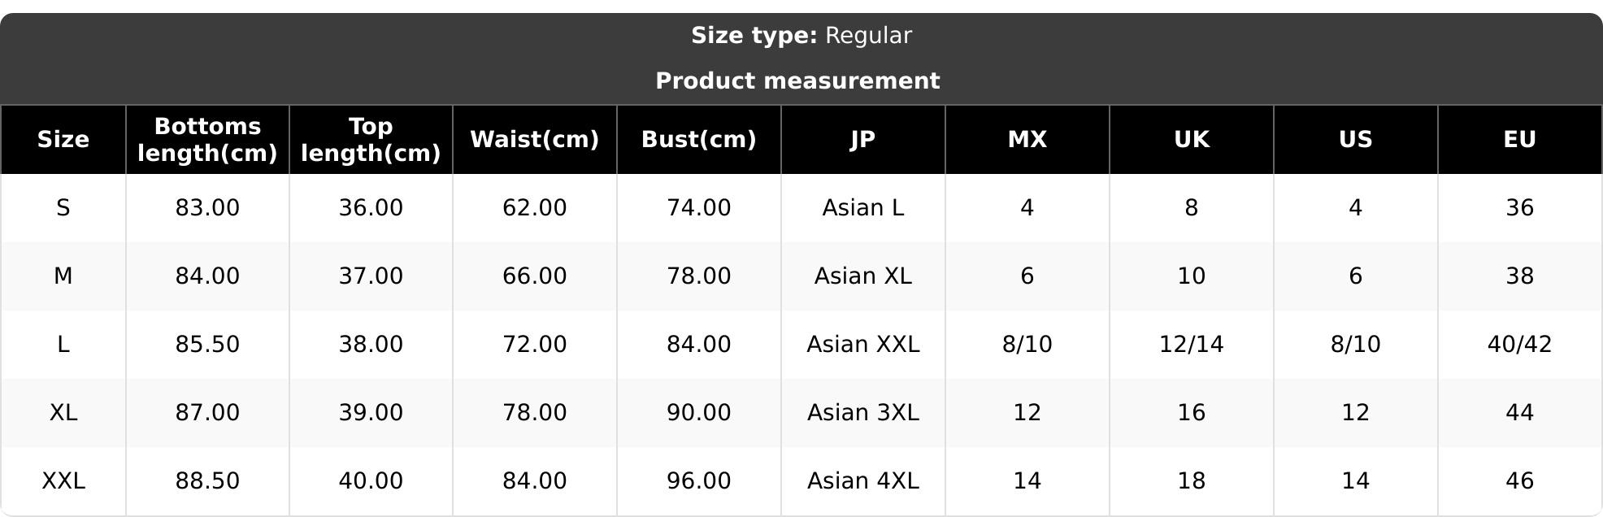This screenshot has height=517, width=1603.
Task: Select the UK column header
Action: [x=1192, y=140]
